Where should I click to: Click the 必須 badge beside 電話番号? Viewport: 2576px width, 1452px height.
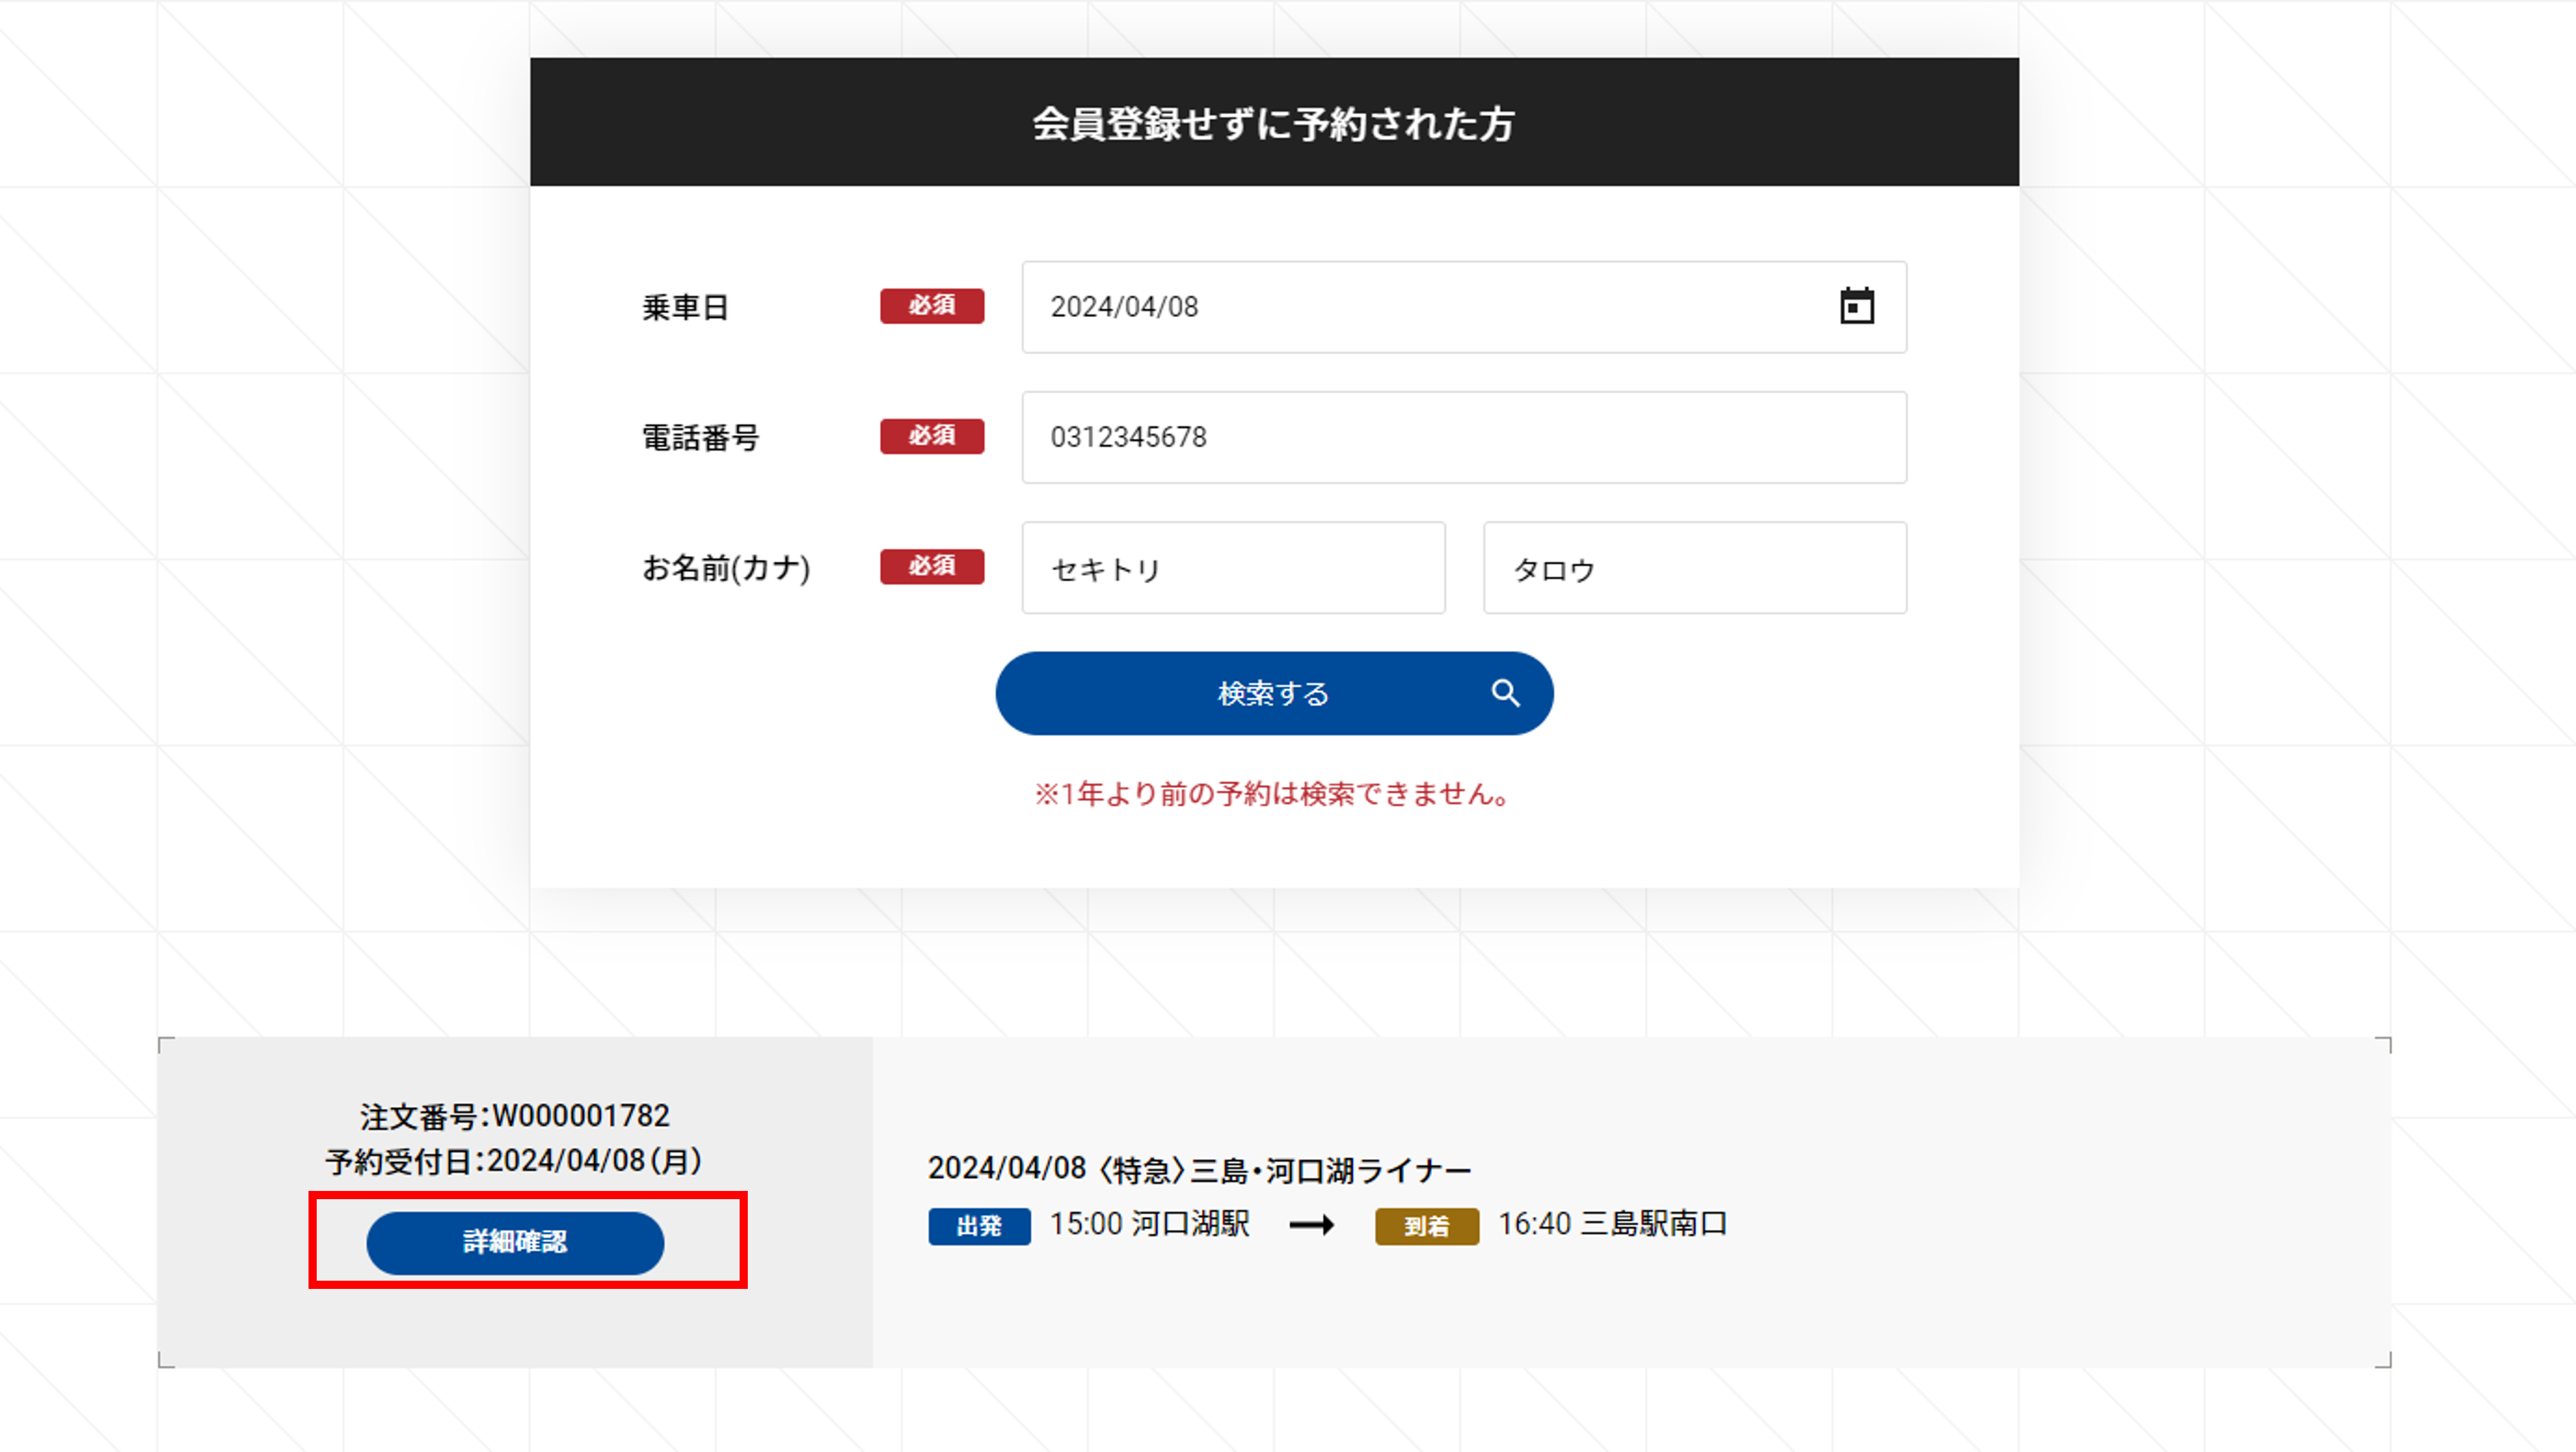click(x=931, y=436)
